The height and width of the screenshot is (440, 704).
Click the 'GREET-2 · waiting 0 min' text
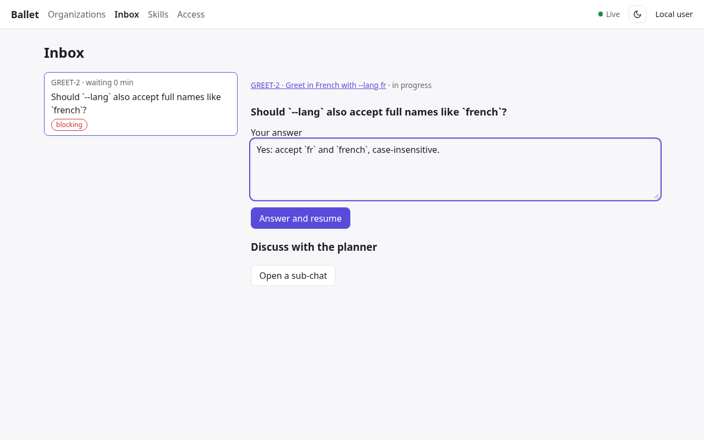pyautogui.click(x=92, y=82)
